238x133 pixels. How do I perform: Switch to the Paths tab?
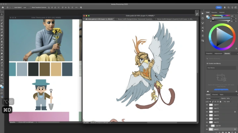click(221, 95)
